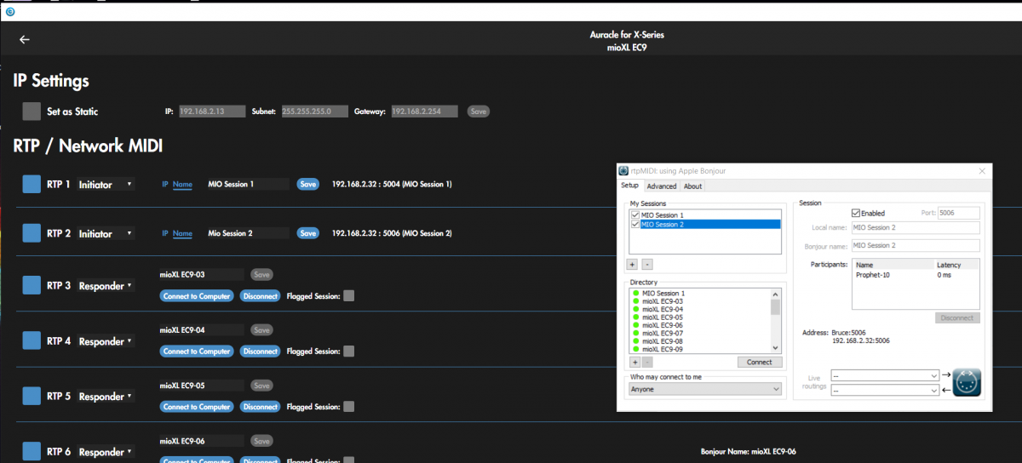
Task: Toggle the RTP 1 enable box
Action: click(32, 184)
